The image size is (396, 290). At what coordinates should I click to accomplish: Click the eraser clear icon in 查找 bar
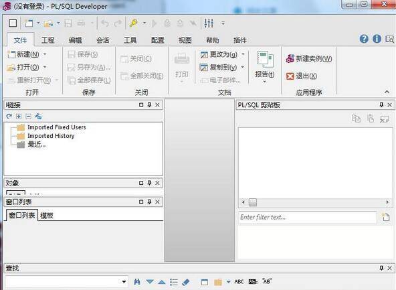[186, 282]
